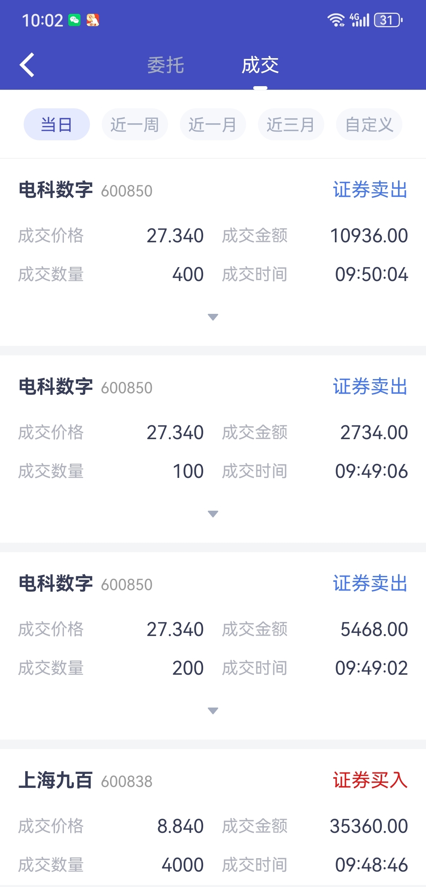426x887 pixels.
Task: Tap the WeChat notification icon in status bar
Action: pos(74,20)
